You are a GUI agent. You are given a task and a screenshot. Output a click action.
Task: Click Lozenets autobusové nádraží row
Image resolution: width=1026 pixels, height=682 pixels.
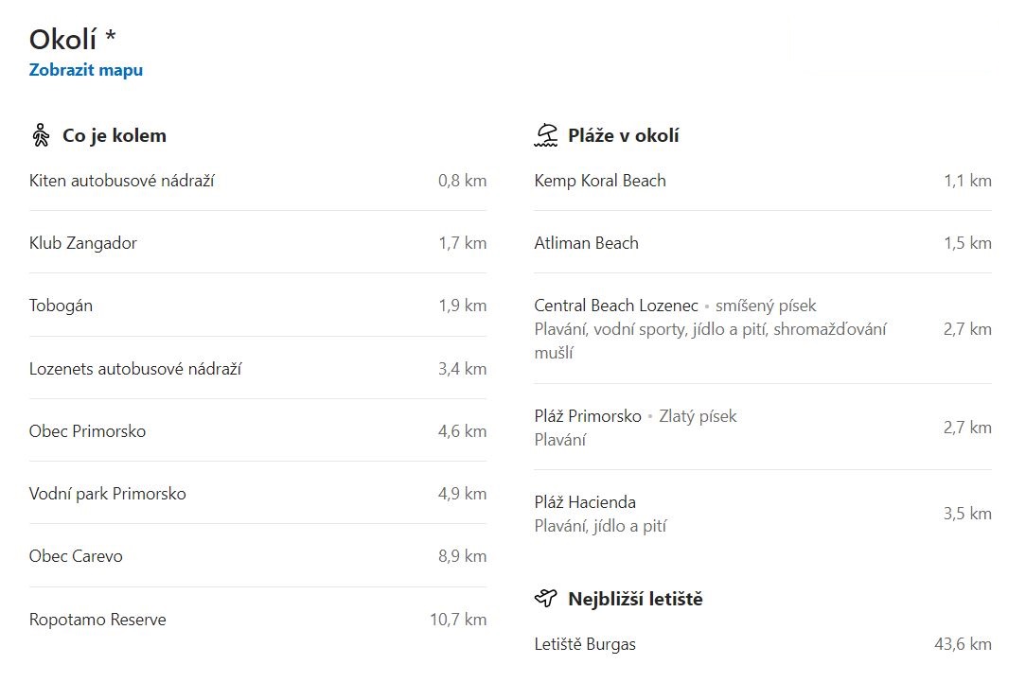pyautogui.click(x=257, y=369)
